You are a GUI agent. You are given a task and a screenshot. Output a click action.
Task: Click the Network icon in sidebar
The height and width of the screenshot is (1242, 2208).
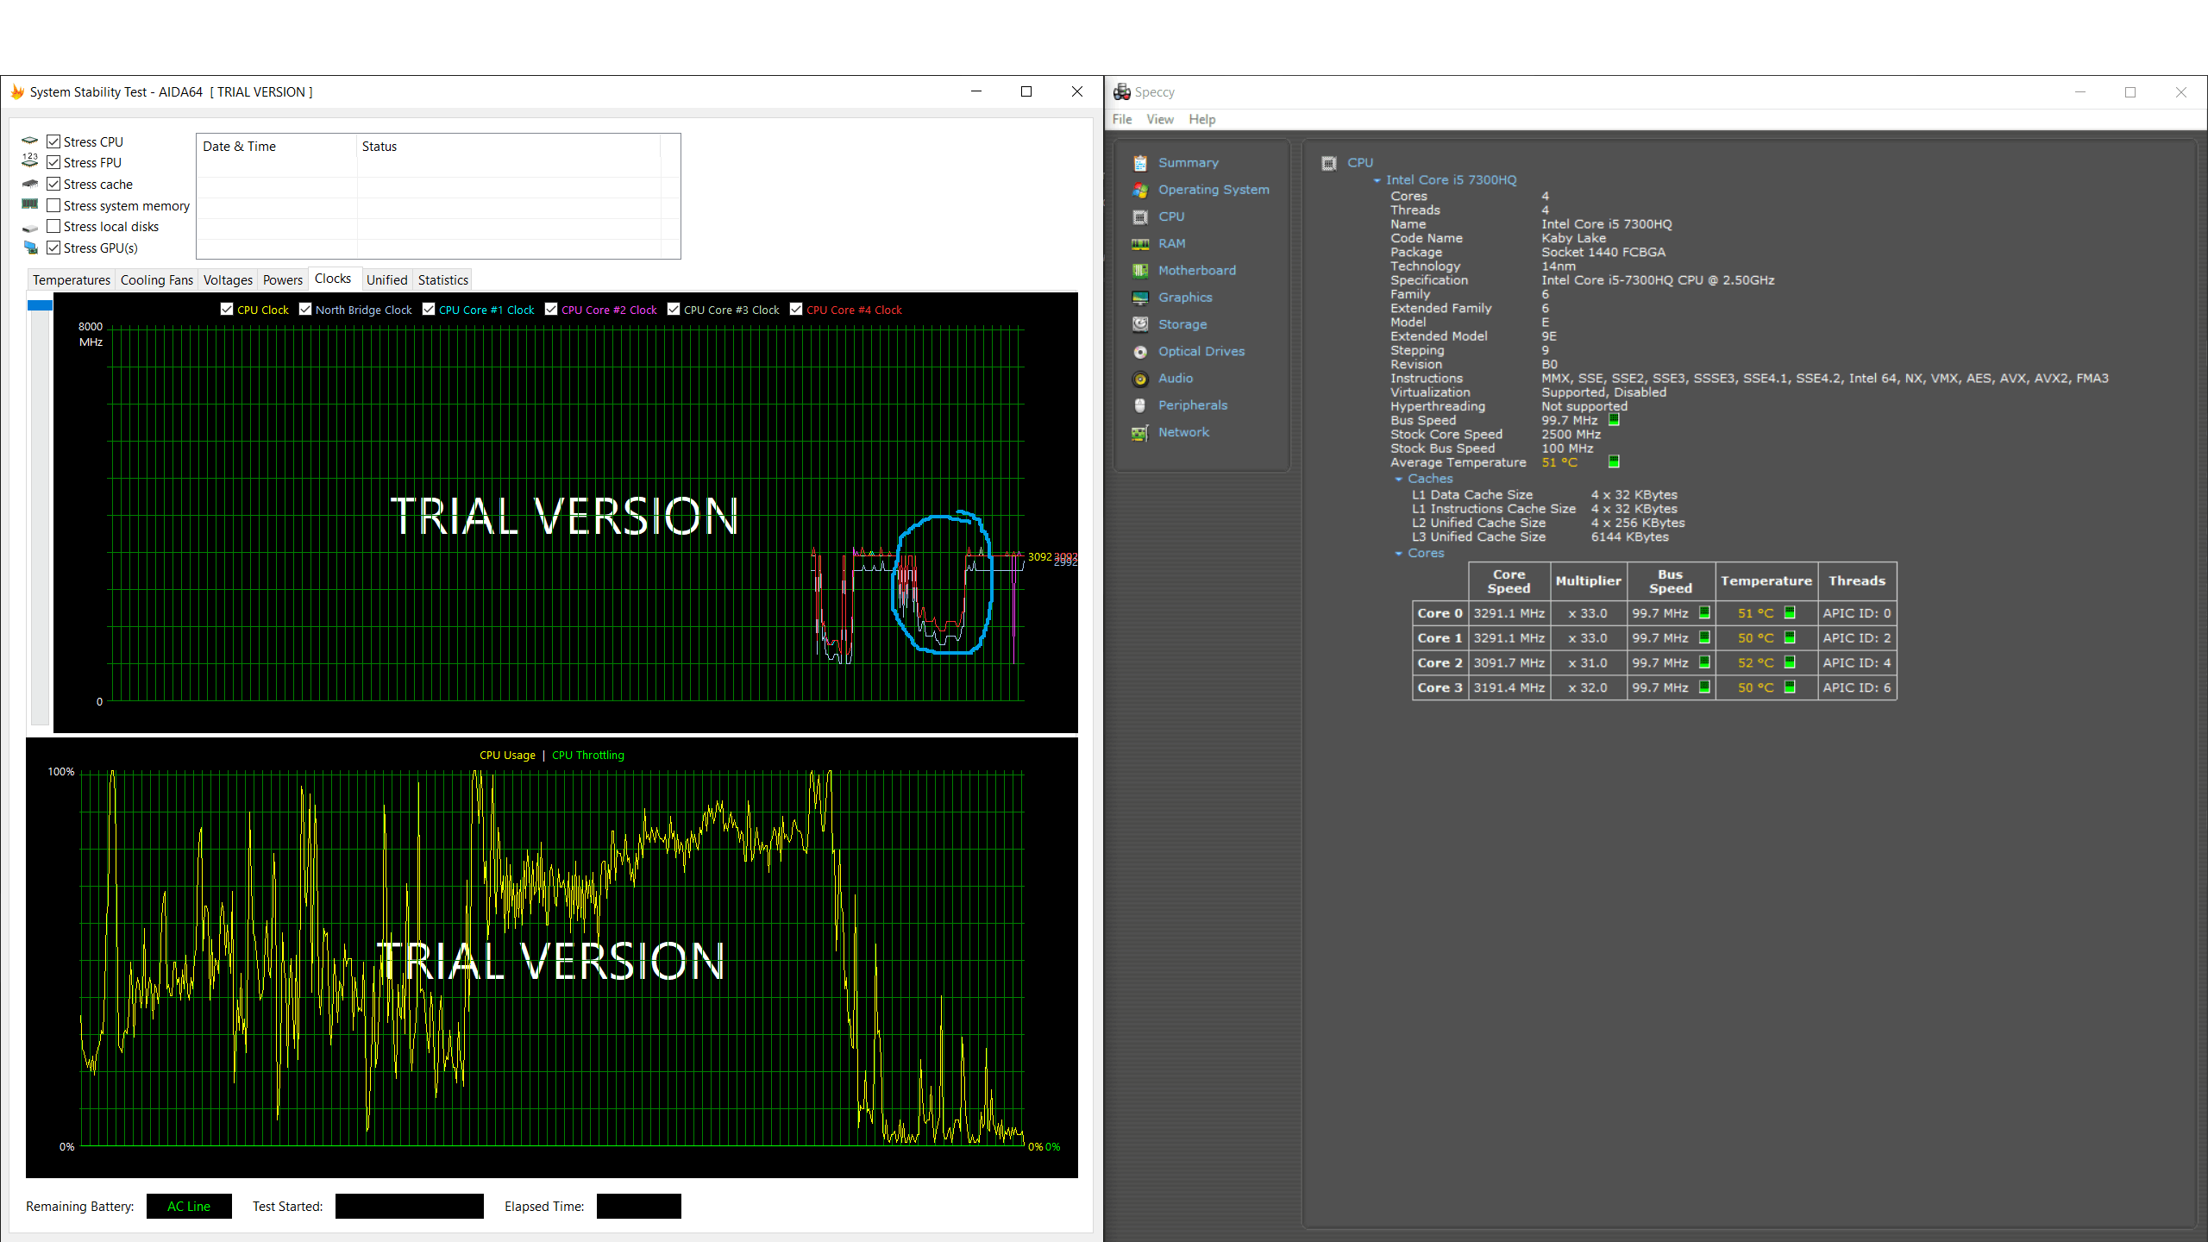[x=1140, y=433]
